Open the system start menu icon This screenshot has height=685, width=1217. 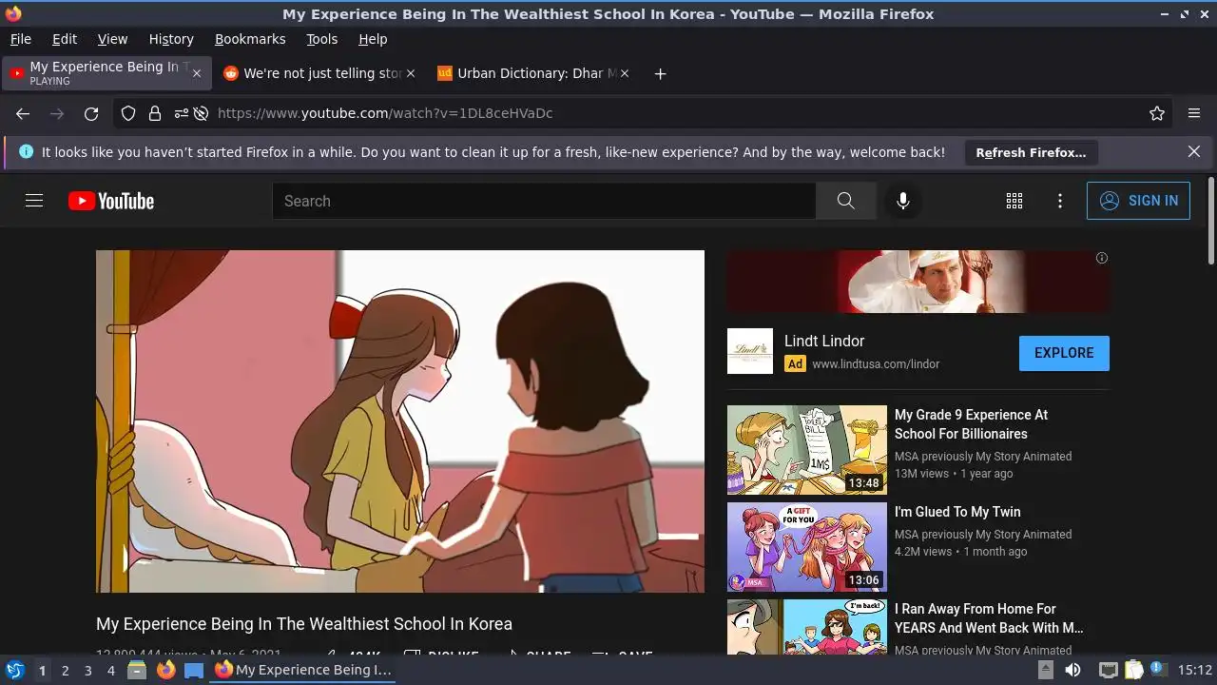pyautogui.click(x=15, y=670)
